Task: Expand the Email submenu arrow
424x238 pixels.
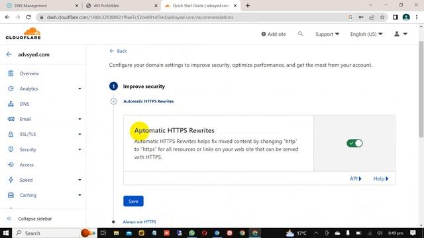Action: [79, 119]
